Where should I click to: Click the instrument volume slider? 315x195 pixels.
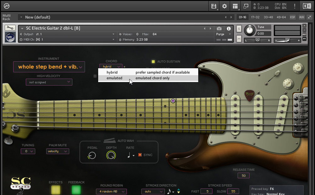pyautogui.click(x=288, y=40)
